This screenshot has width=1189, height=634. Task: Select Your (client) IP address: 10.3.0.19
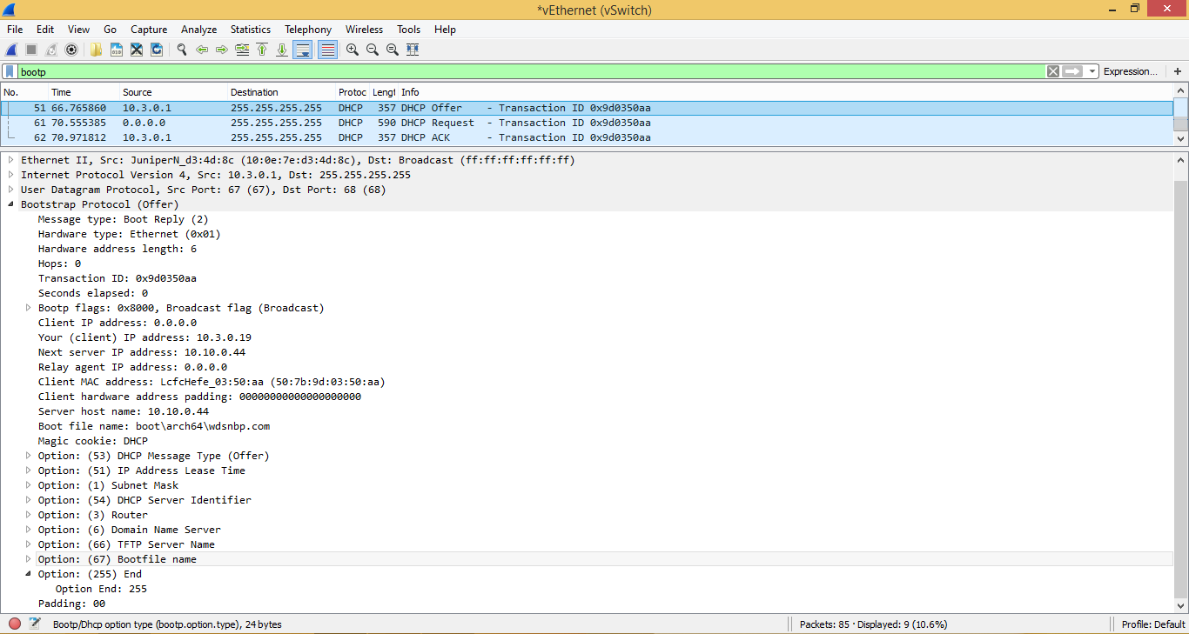144,337
